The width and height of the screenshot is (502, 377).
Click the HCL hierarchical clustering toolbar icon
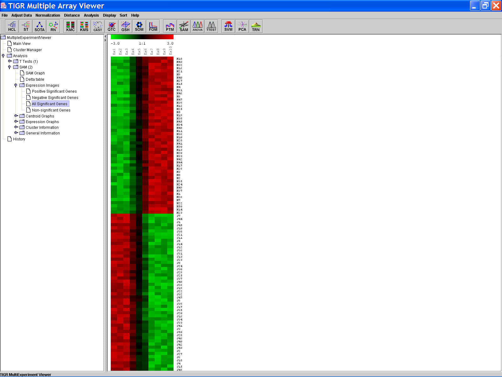click(12, 26)
